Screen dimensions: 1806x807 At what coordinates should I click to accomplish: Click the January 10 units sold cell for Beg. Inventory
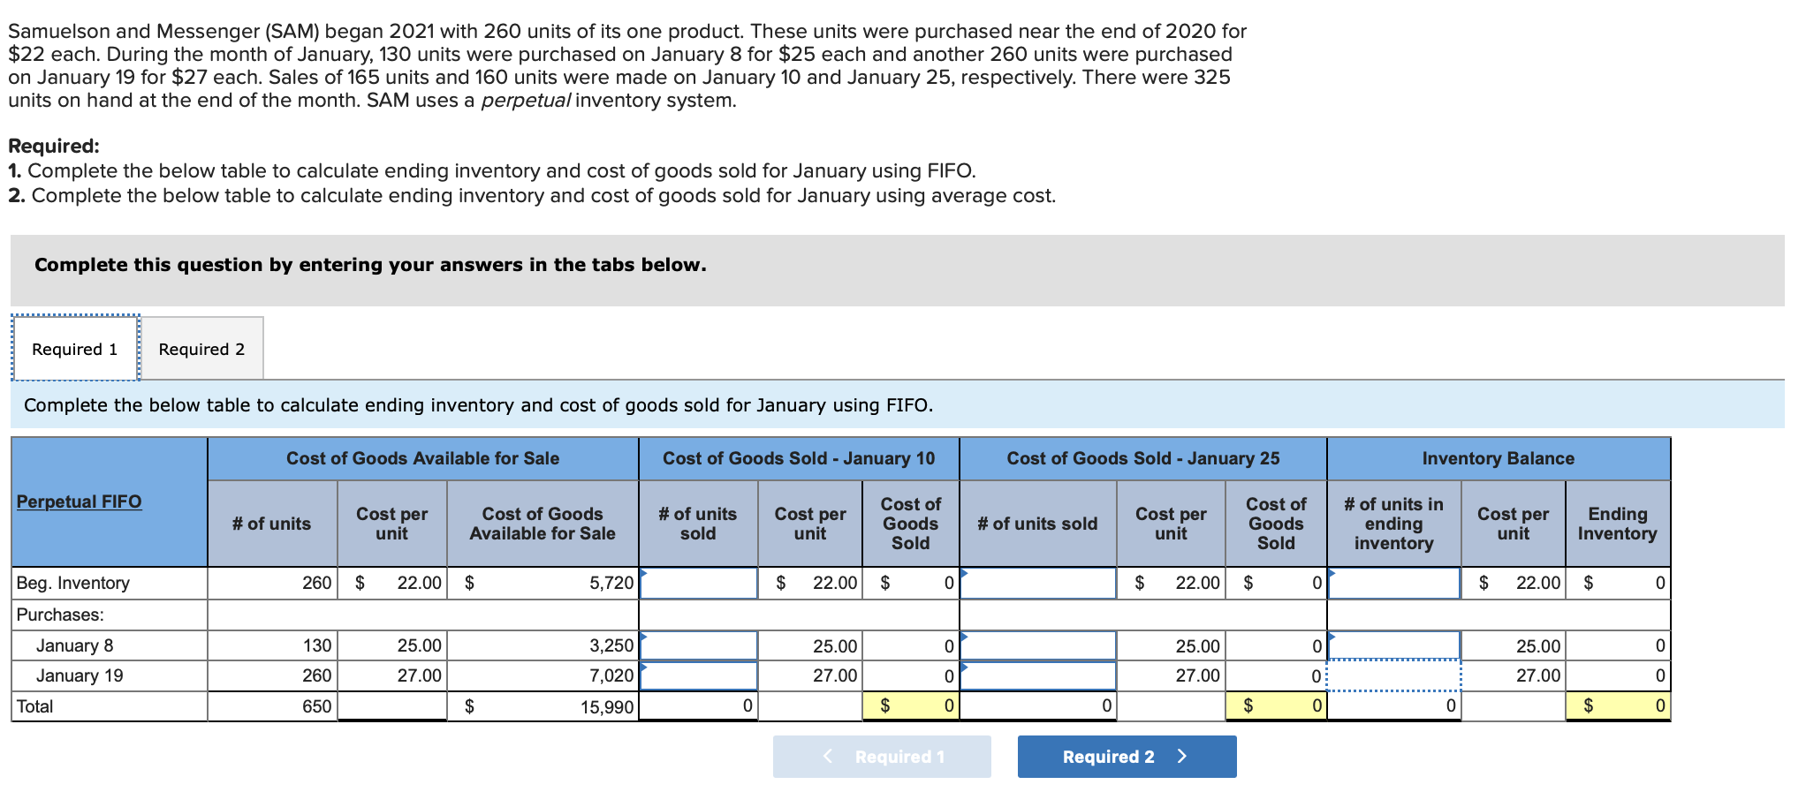point(698,583)
